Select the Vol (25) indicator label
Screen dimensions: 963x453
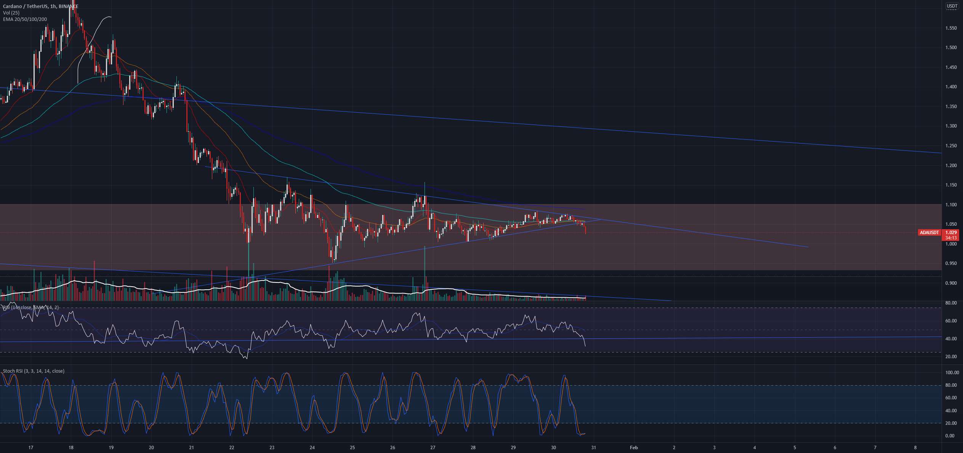[11, 13]
